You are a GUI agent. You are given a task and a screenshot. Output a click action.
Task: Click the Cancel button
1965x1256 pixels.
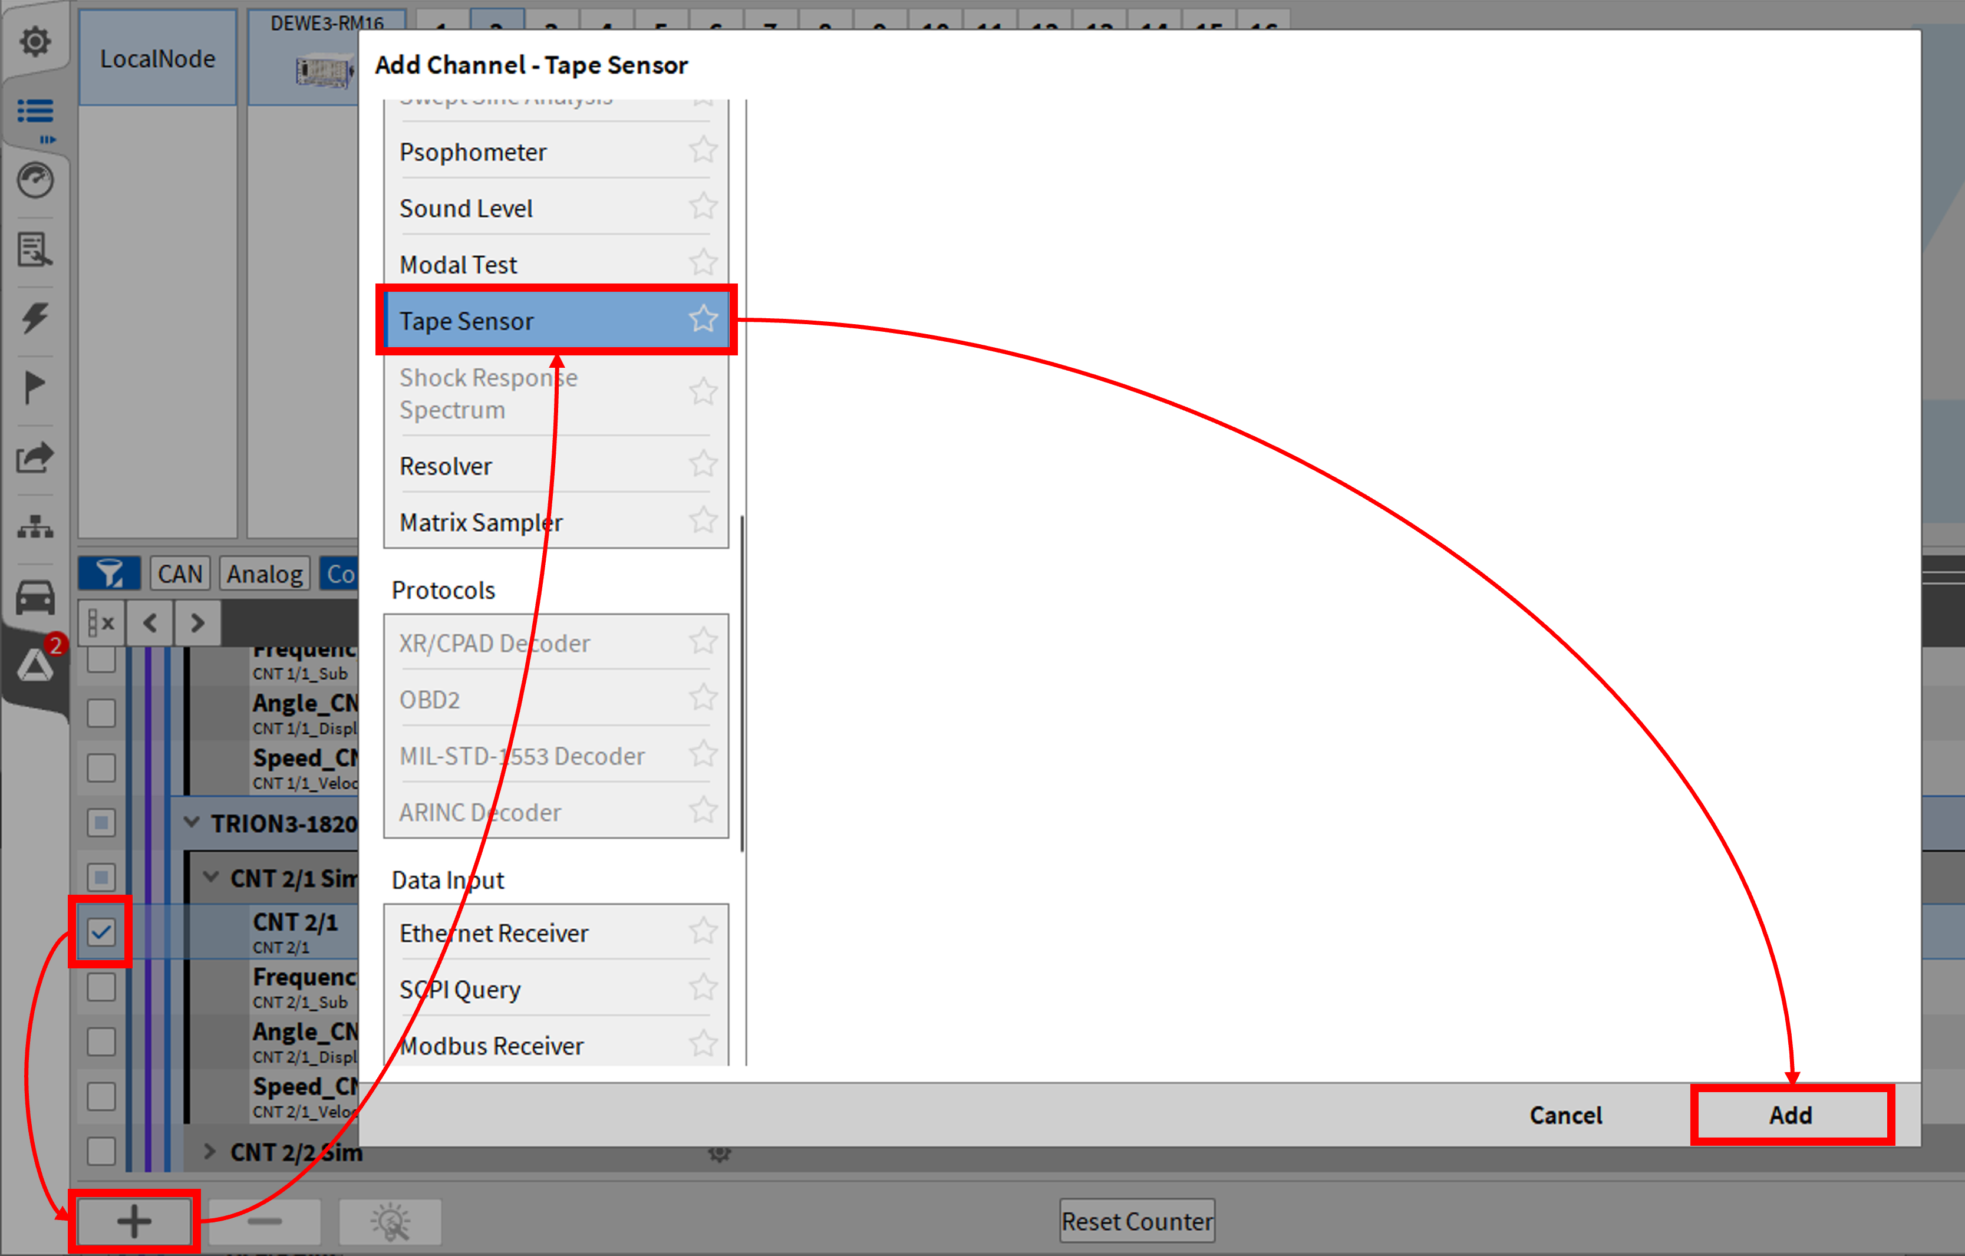(1565, 1115)
